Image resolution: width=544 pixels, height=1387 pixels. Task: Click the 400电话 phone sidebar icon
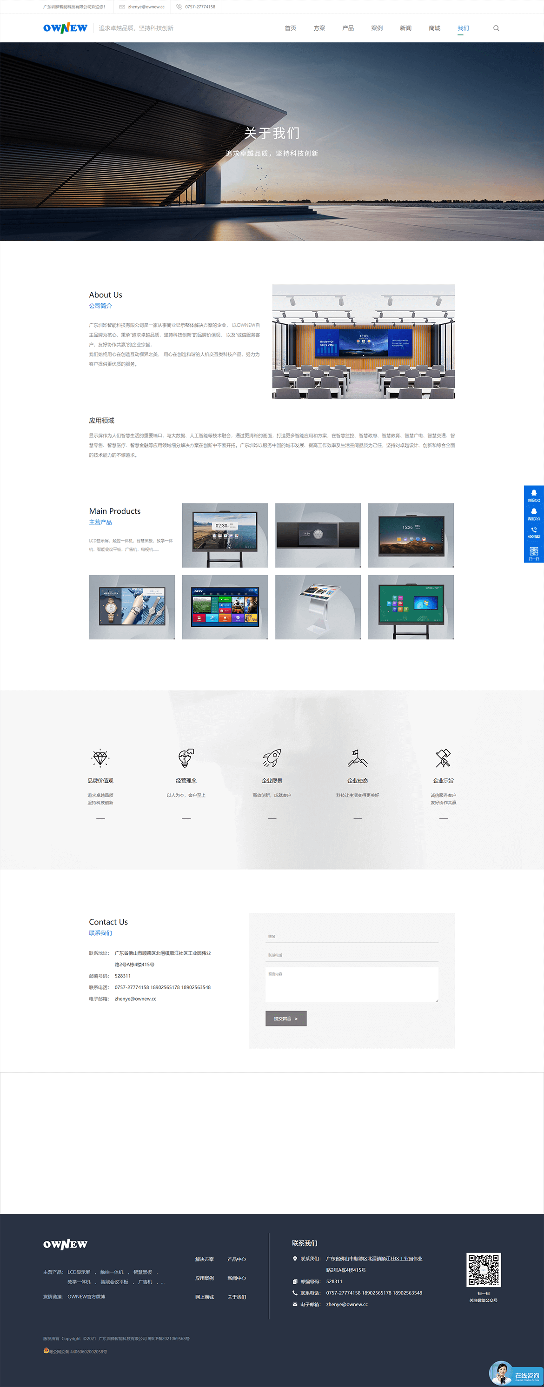pos(533,532)
